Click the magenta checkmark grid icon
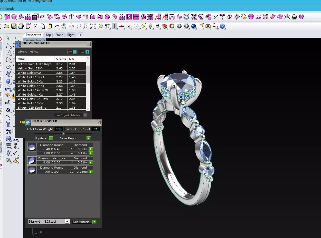This screenshot has height=238, width=321. point(129,17)
